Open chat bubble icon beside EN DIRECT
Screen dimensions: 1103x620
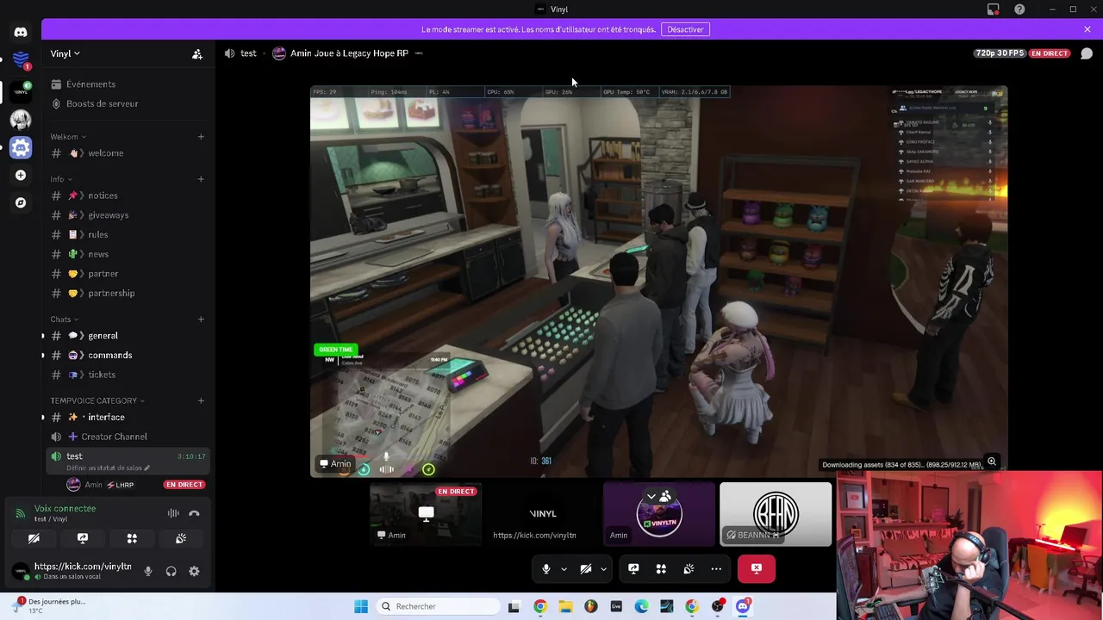point(1087,53)
